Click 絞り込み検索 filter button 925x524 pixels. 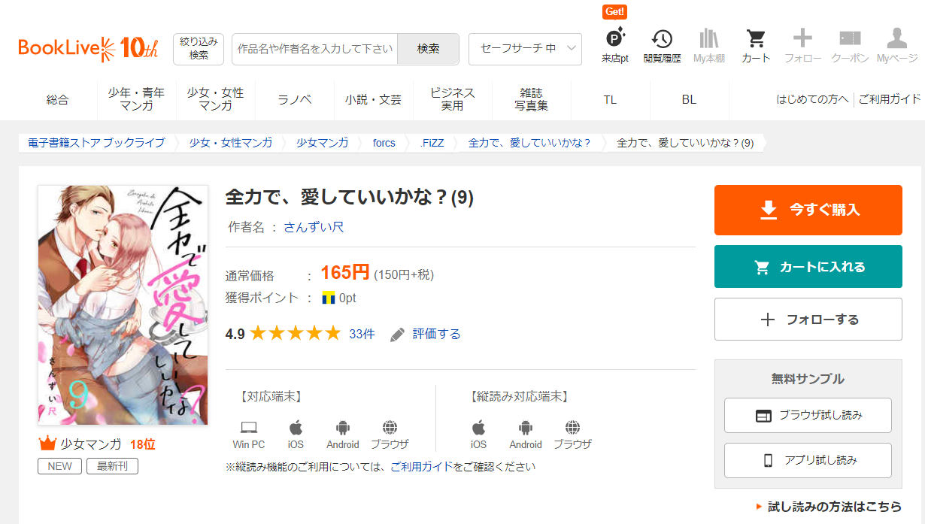coord(199,49)
